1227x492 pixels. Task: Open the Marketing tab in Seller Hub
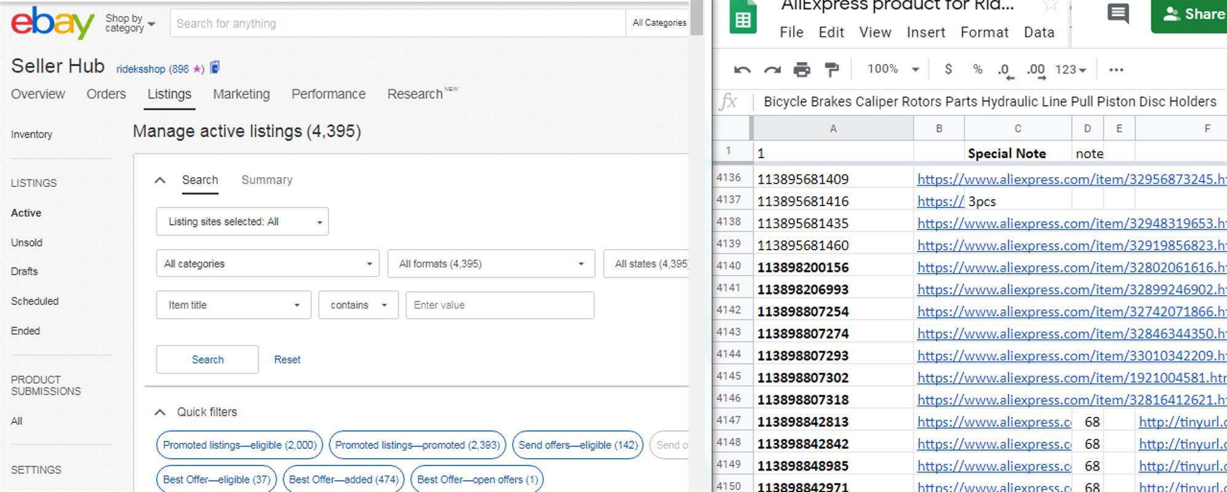pos(241,94)
